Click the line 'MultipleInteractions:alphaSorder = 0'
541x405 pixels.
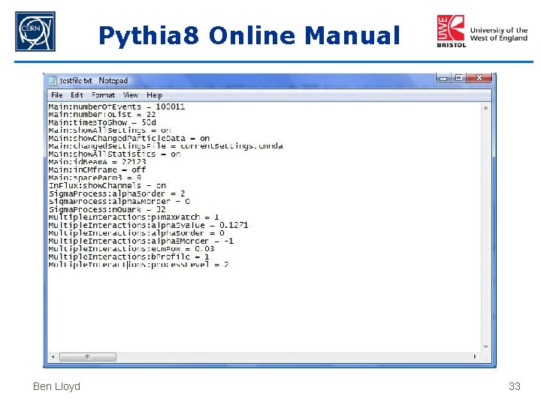coord(136,233)
